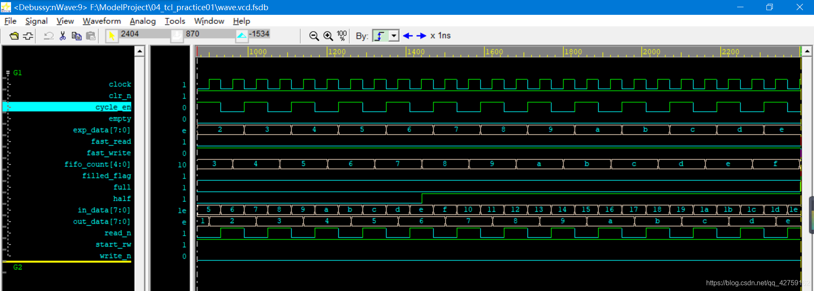Click the fifo_count value 10 in value column
The width and height of the screenshot is (814, 291).
[x=182, y=165]
